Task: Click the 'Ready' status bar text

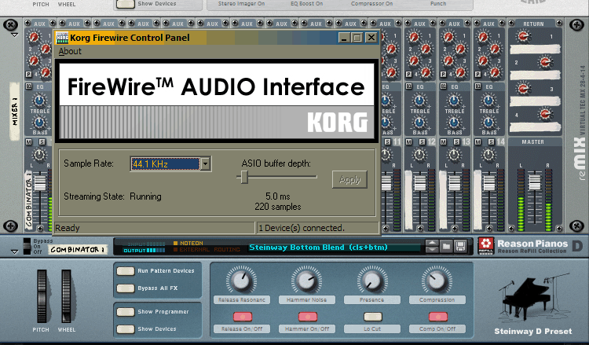Action: pos(68,228)
